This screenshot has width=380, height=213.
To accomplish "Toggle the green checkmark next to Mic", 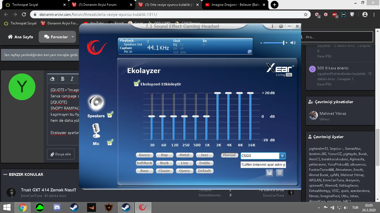I will coord(110,142).
